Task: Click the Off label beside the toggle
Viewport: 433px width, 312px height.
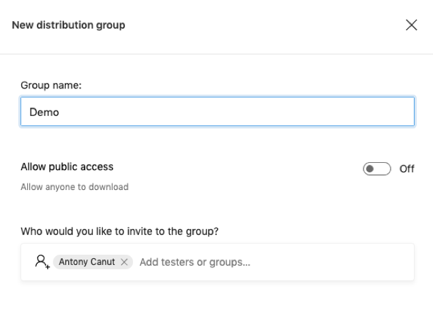Action: point(407,168)
